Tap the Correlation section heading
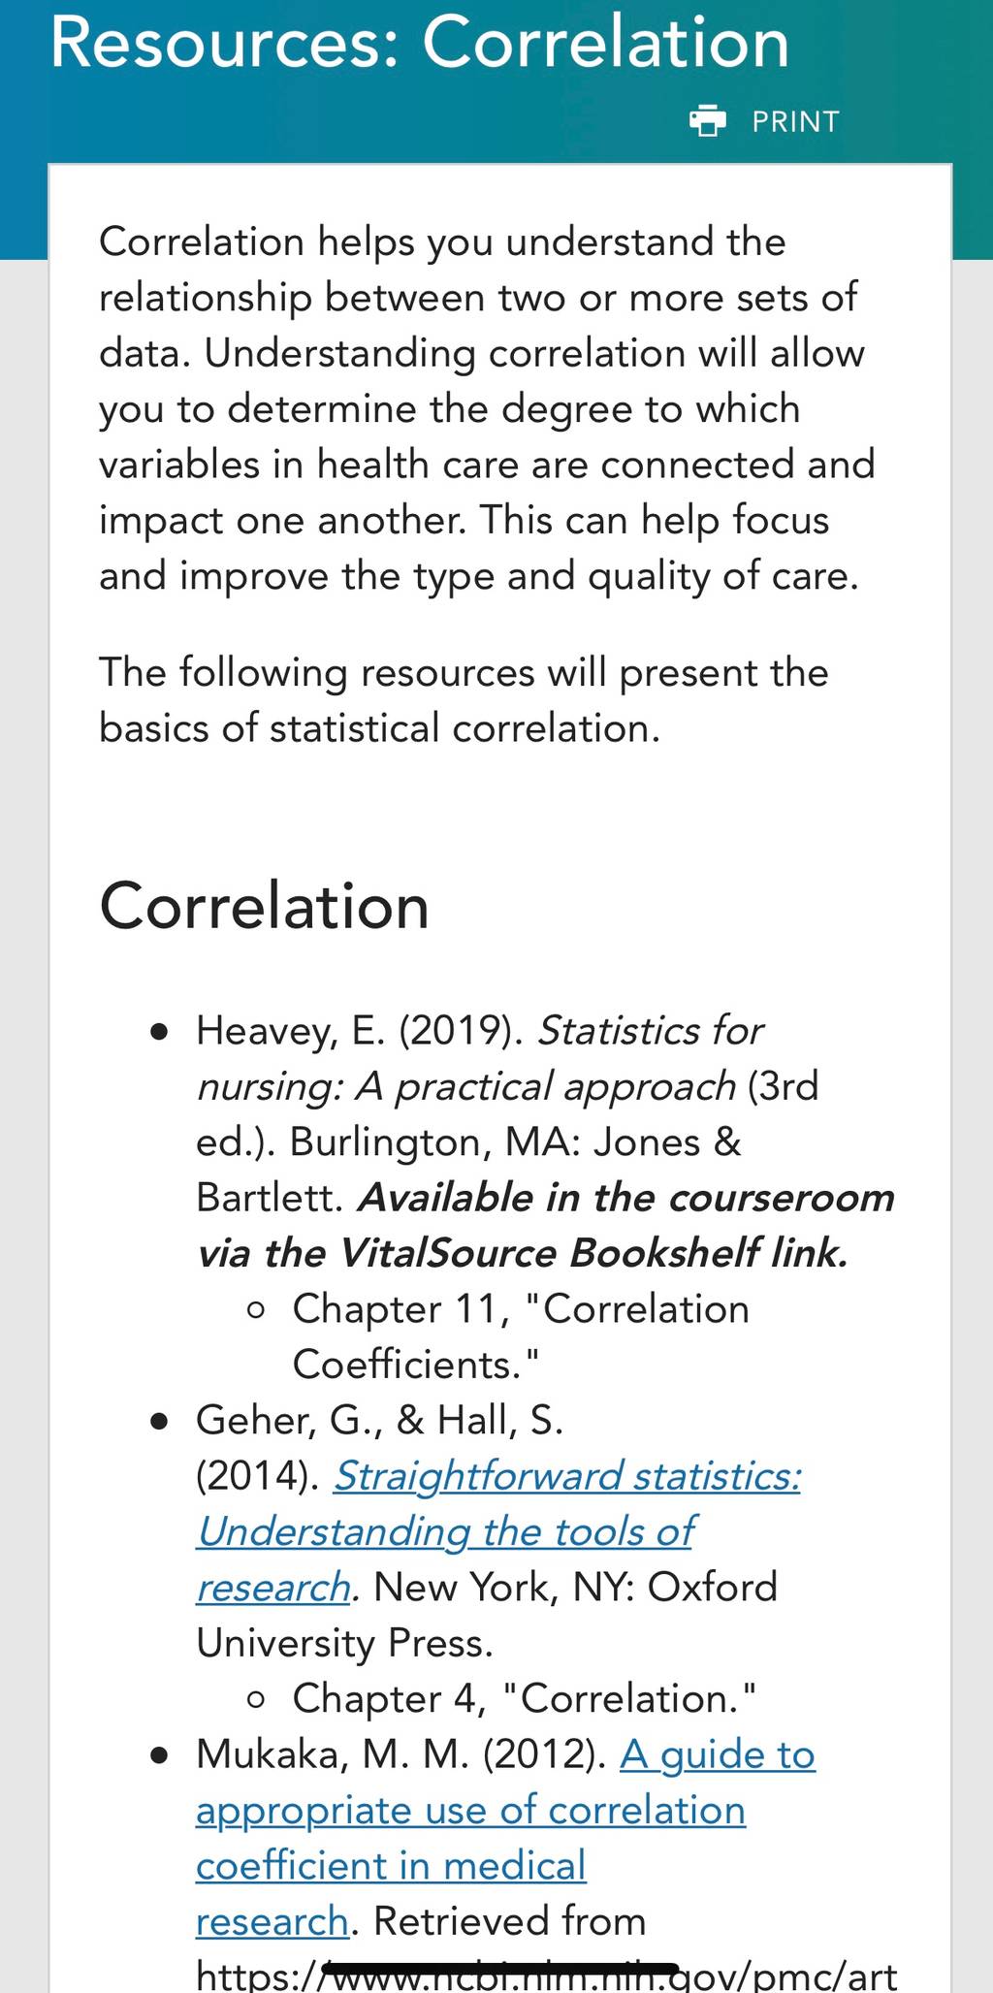The width and height of the screenshot is (993, 1993). tap(264, 907)
